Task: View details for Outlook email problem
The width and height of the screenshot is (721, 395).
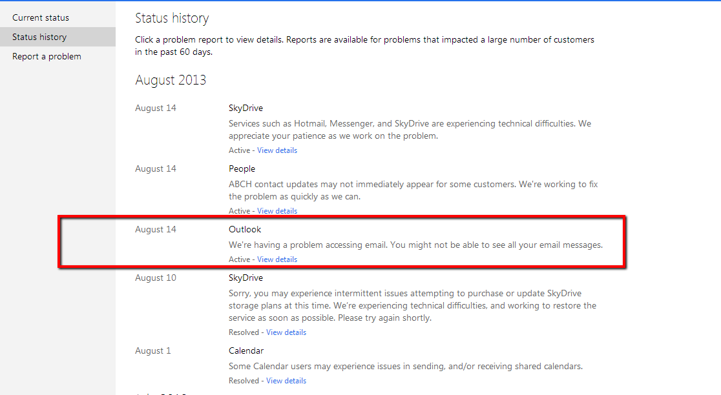Action: (277, 259)
